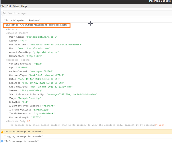Select the X-Frame-Options "SAMEORIGIN" row
This screenshot has height=143, width=172.
pyautogui.click(x=29, y=110)
